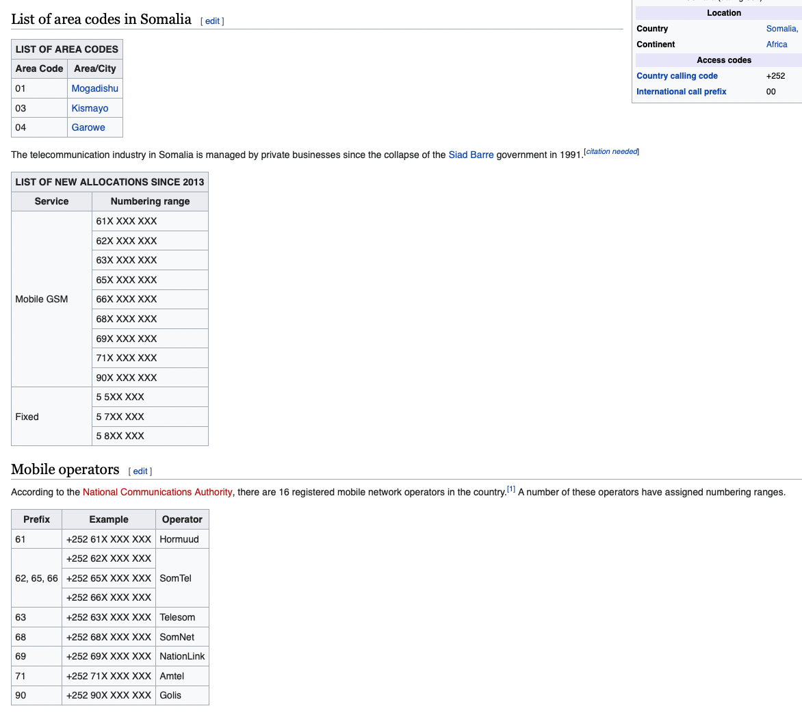Screen dimensions: 802x717
Task: Edit the List of area codes section
Action: point(212,21)
